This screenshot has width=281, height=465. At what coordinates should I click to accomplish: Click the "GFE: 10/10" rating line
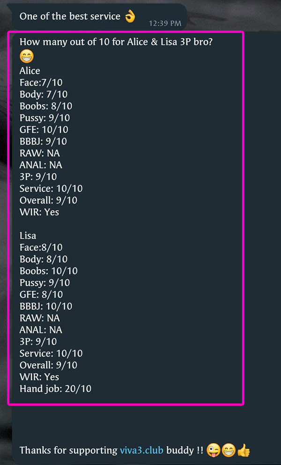point(44,130)
